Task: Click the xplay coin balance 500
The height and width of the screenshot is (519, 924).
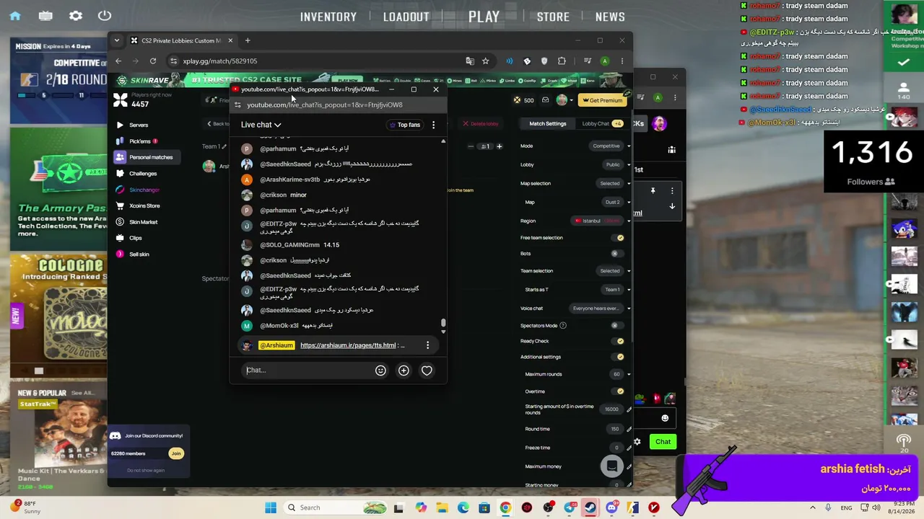Action: point(523,100)
